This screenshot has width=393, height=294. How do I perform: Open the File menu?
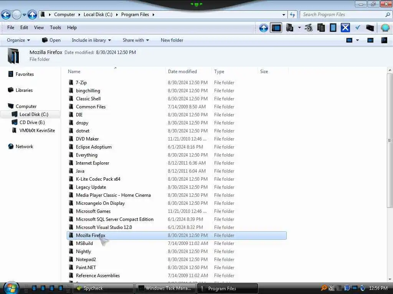click(x=11, y=28)
